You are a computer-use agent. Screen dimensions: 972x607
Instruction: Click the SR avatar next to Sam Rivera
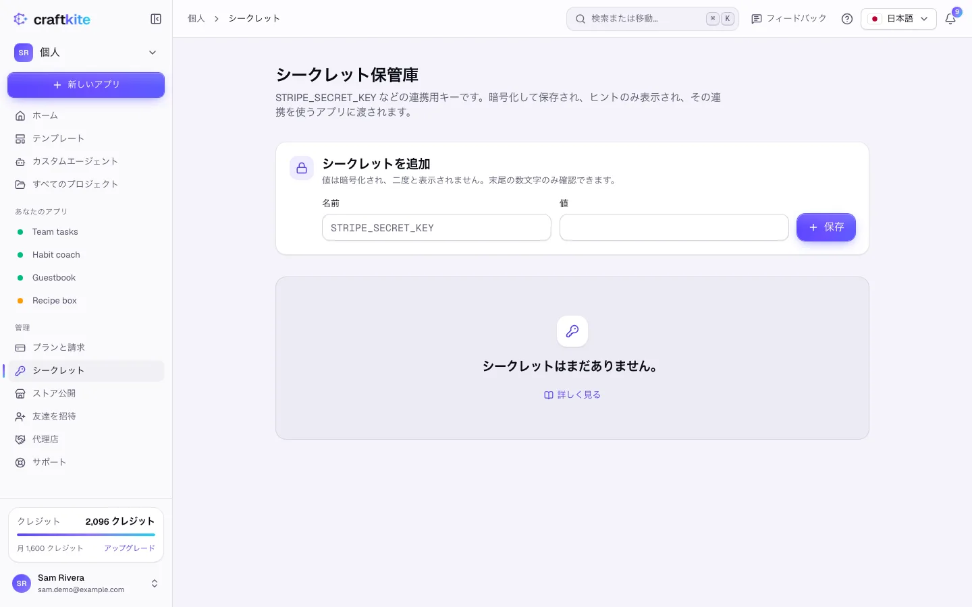point(22,583)
